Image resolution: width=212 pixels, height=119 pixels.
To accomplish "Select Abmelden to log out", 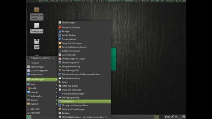I will pos(42,113).
